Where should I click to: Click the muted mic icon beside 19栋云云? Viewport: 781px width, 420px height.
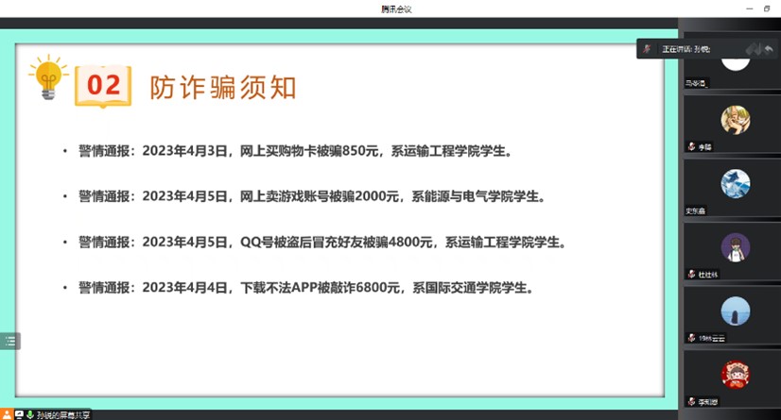[x=692, y=337]
